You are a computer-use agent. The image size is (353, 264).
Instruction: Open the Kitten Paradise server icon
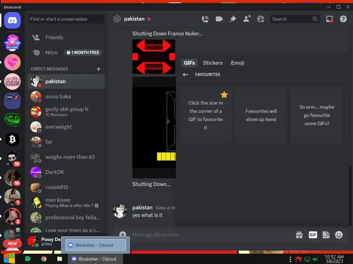point(12,43)
